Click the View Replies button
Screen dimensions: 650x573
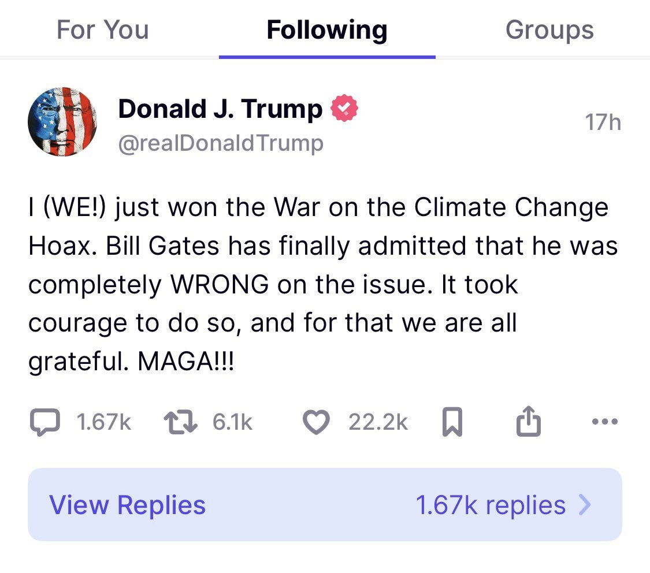tap(127, 505)
